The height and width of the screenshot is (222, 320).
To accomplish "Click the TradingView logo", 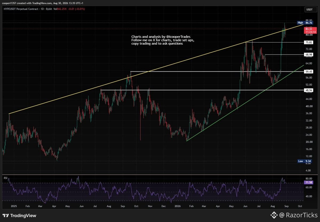I will point(19,216).
